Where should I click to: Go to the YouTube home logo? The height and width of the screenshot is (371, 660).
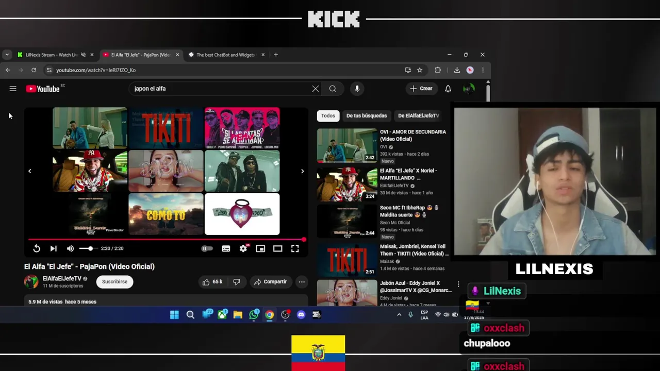coord(43,89)
